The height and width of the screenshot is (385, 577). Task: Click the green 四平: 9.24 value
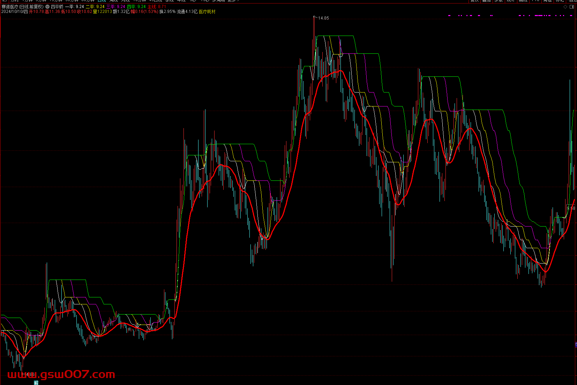[136, 7]
